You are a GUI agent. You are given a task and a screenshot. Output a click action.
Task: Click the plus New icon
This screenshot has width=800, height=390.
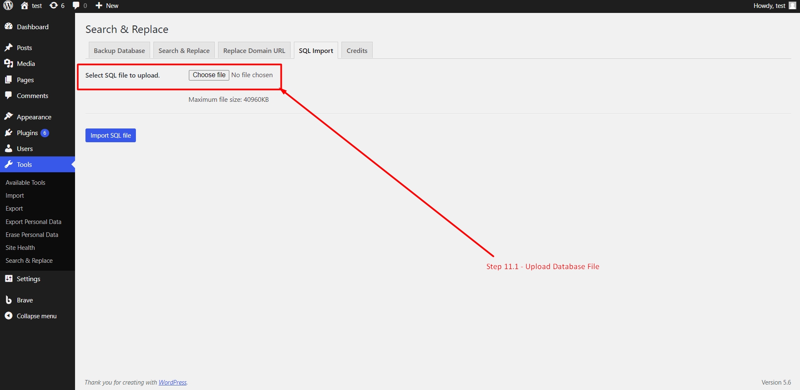click(x=99, y=5)
